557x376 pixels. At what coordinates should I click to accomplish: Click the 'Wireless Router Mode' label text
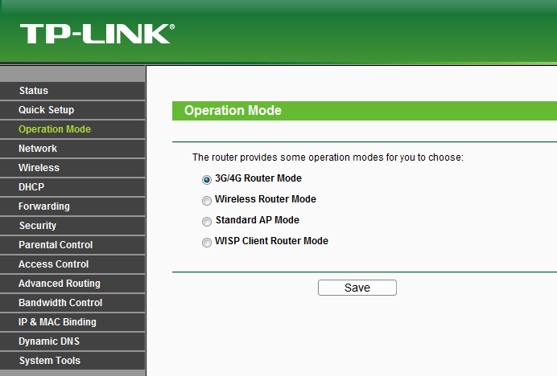click(266, 199)
